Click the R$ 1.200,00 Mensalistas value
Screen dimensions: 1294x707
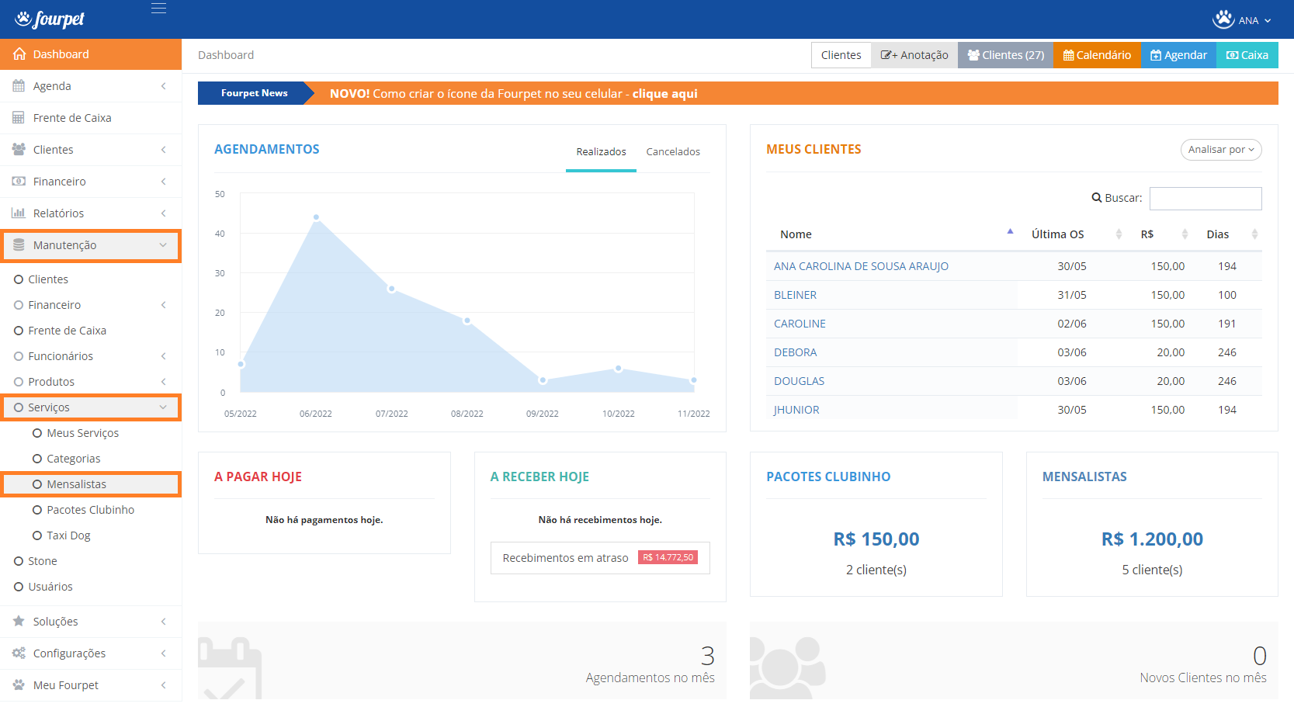tap(1152, 539)
